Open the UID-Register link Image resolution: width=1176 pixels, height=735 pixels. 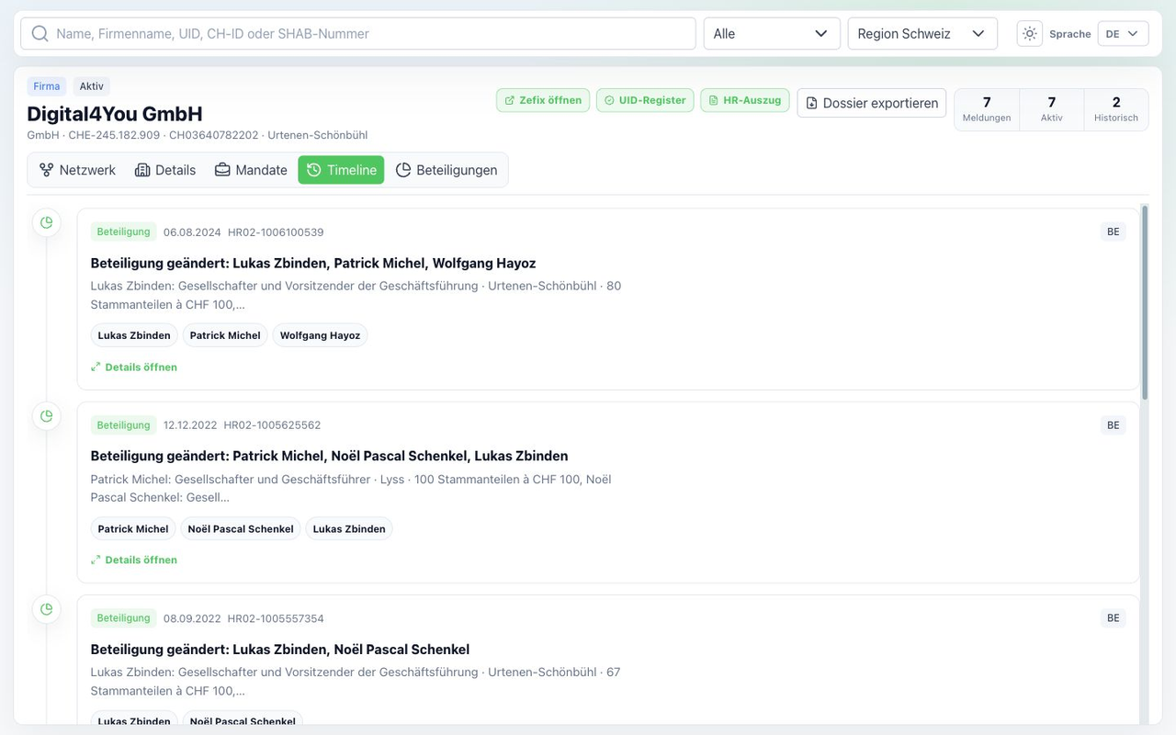pyautogui.click(x=645, y=100)
